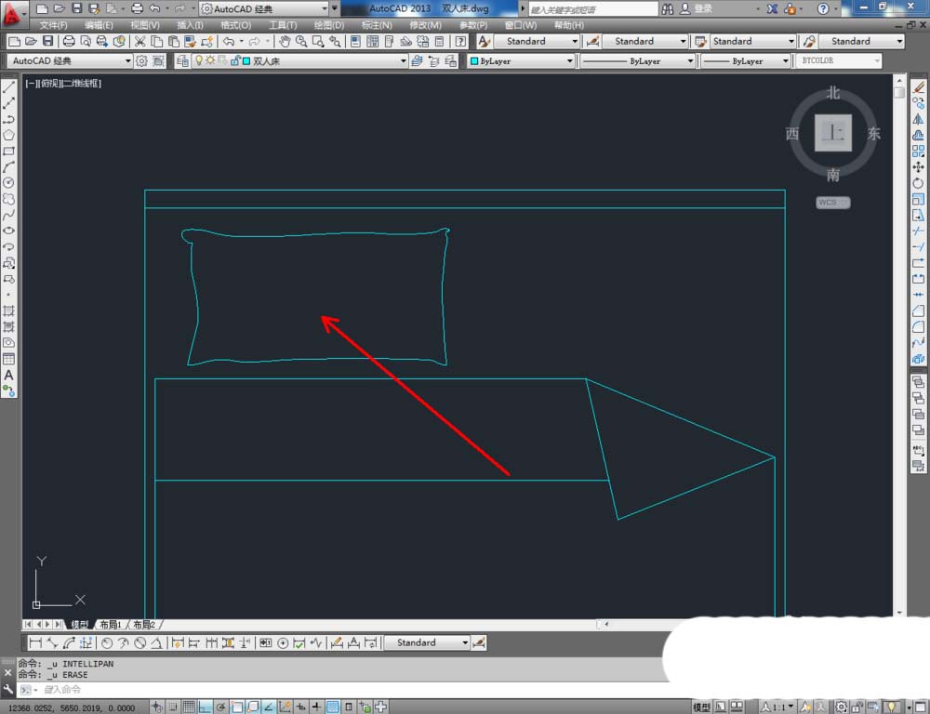
Task: Click the ByLayer cyan color swatch
Action: click(474, 61)
